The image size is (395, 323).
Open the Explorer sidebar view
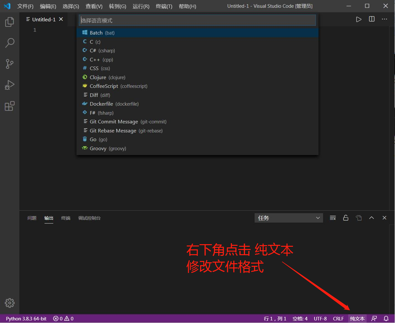(9, 22)
